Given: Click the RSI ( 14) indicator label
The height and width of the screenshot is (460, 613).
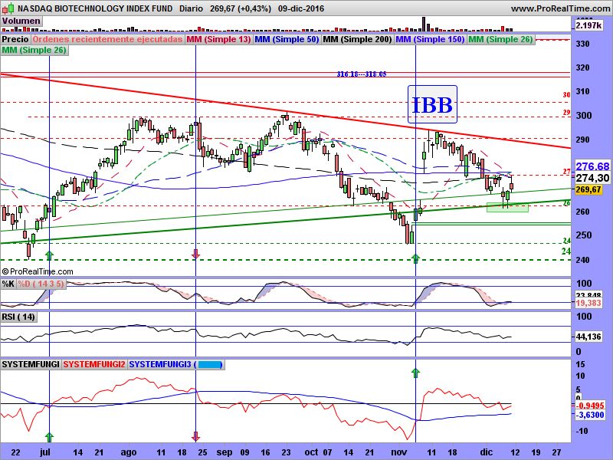Looking at the screenshot, I should (18, 317).
